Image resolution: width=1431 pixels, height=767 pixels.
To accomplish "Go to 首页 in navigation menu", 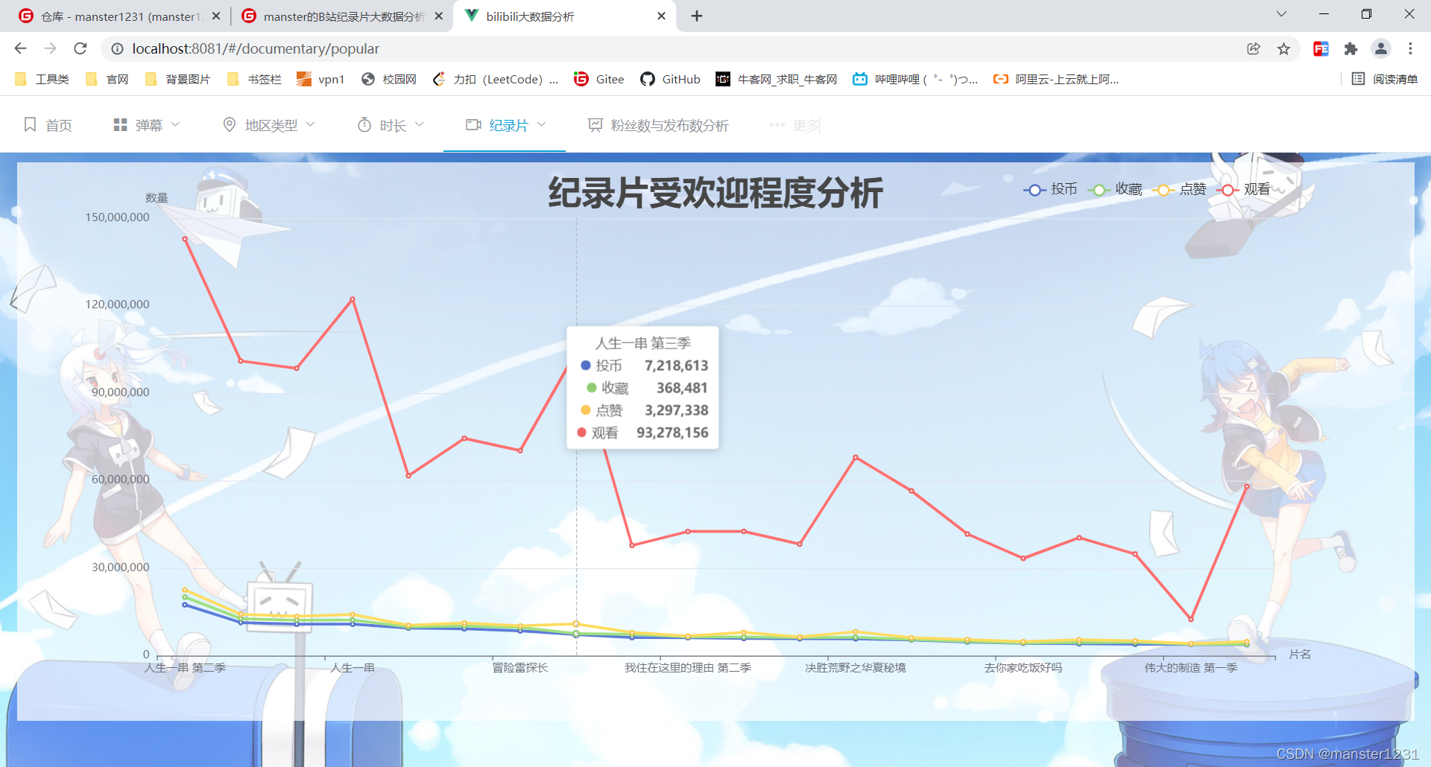I will [x=48, y=125].
